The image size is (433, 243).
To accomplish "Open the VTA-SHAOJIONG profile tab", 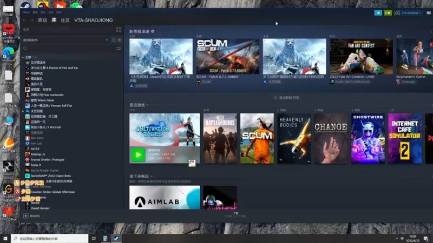I will [x=93, y=20].
